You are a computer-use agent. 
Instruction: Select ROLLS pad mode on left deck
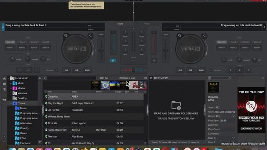tap(22, 42)
